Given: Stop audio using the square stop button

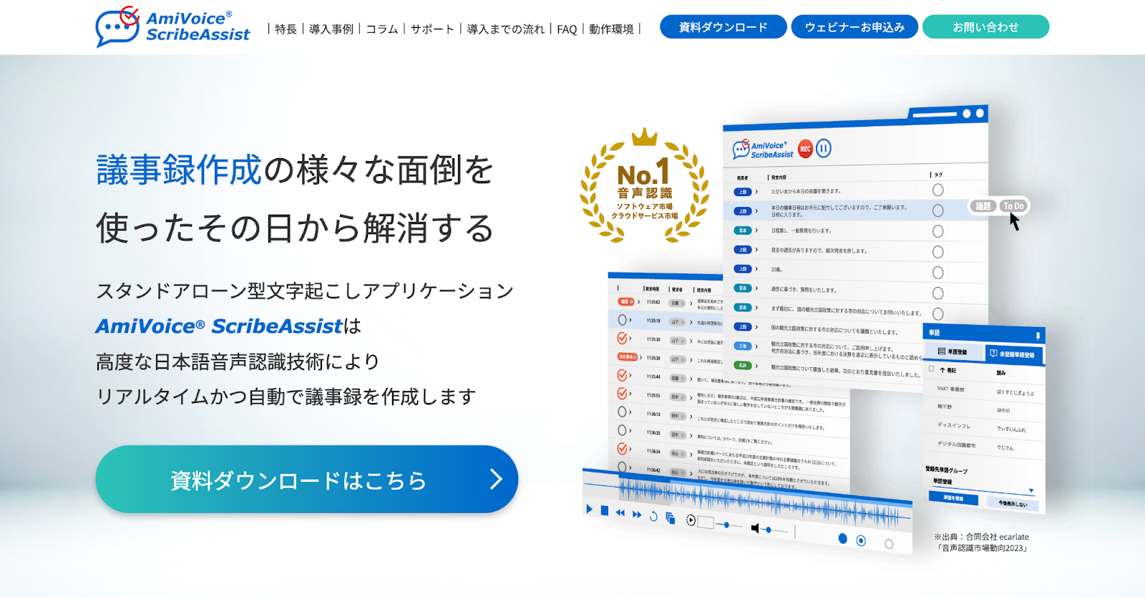Looking at the screenshot, I should (x=605, y=510).
